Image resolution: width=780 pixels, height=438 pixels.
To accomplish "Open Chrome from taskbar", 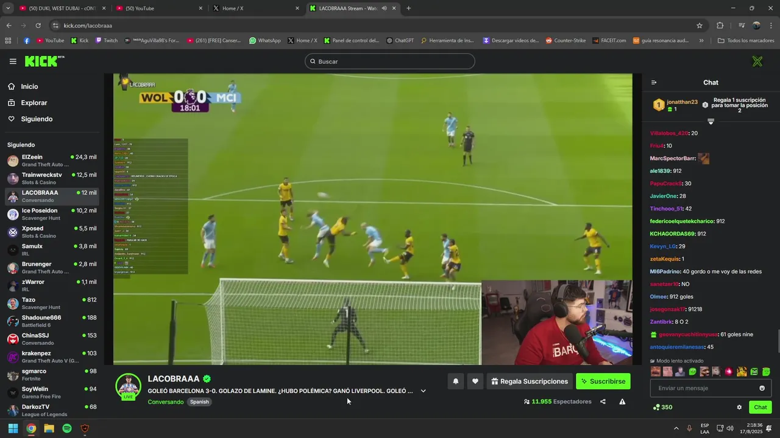I will point(31,428).
